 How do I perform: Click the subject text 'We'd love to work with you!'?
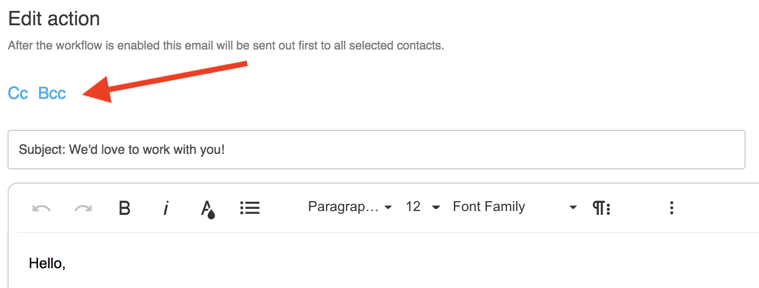pos(147,149)
